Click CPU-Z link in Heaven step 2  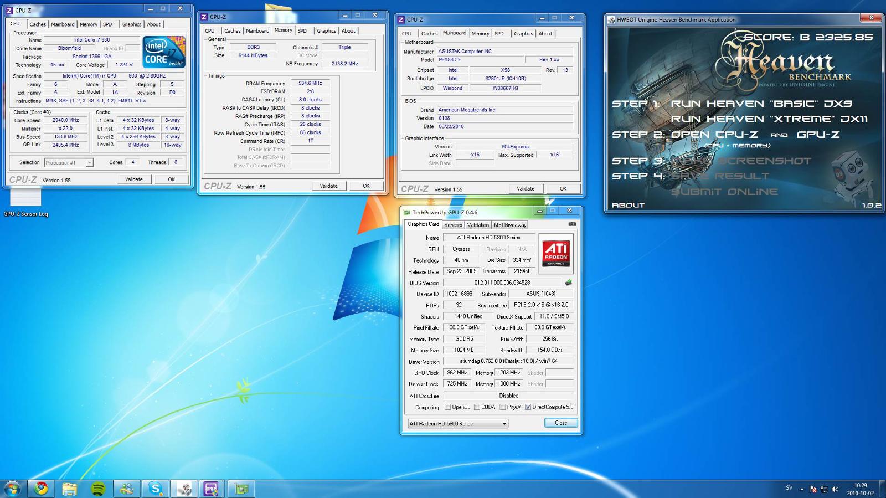coord(737,135)
